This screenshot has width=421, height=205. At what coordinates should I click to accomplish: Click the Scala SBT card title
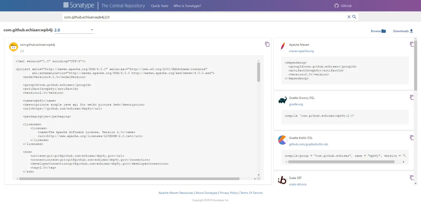[295, 178]
